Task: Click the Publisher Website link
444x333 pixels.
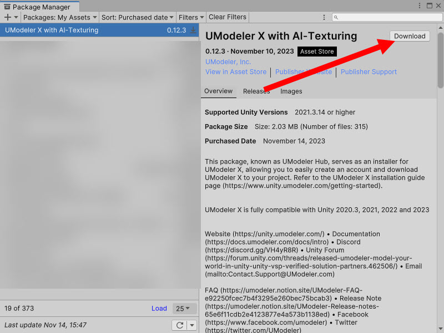Action: [303, 72]
